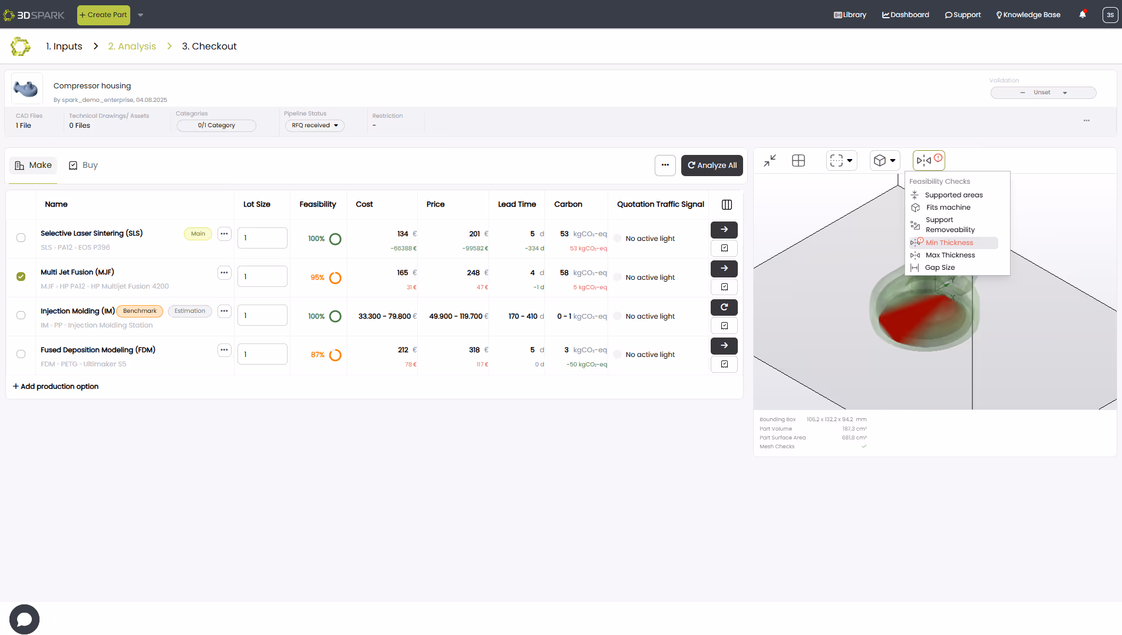
Task: Select the Selective Laser Sintering checkbox
Action: pyautogui.click(x=21, y=238)
